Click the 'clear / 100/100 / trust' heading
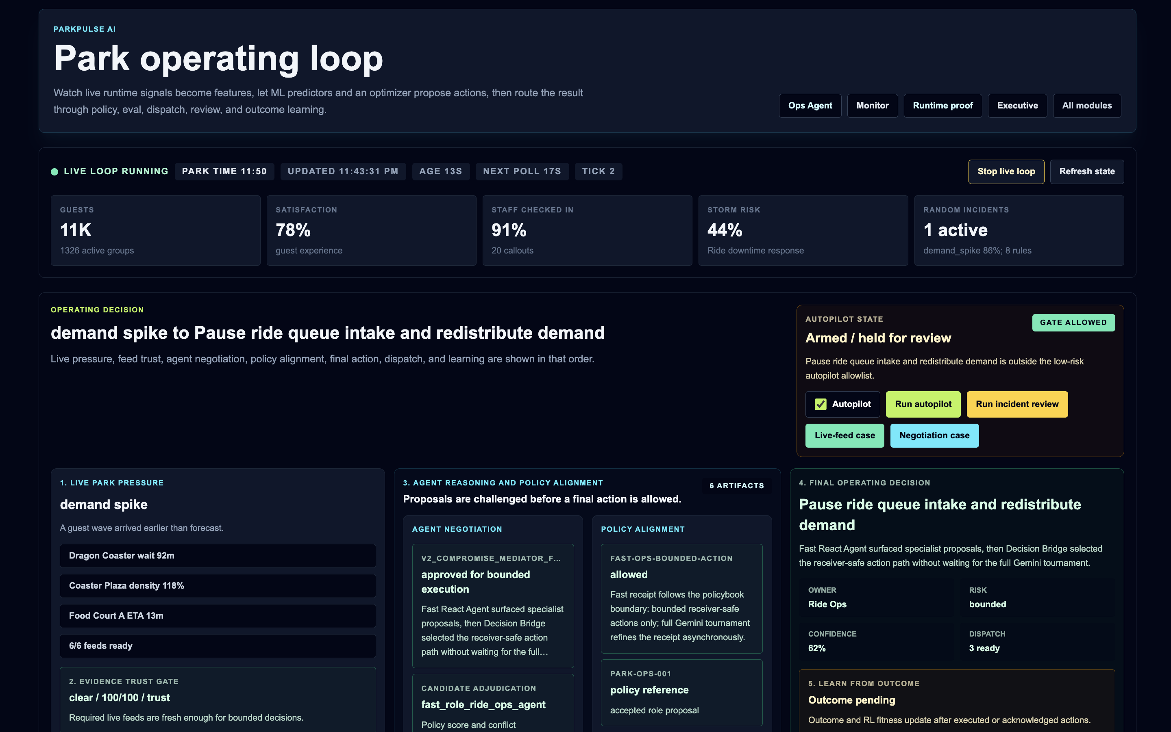The width and height of the screenshot is (1171, 732). tap(119, 697)
